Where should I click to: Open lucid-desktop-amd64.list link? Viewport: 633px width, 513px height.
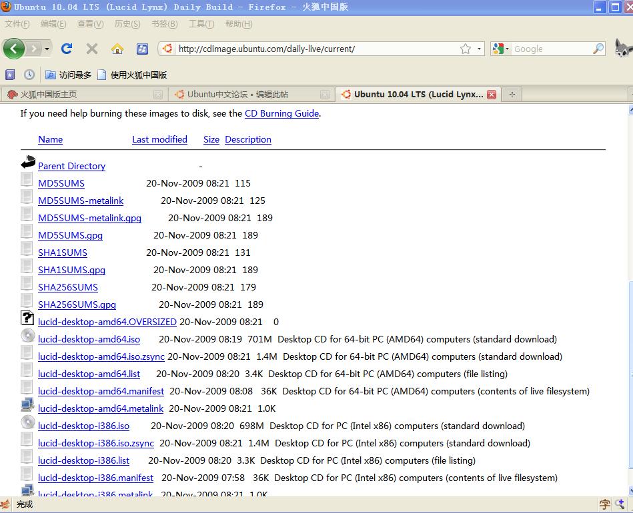point(89,374)
